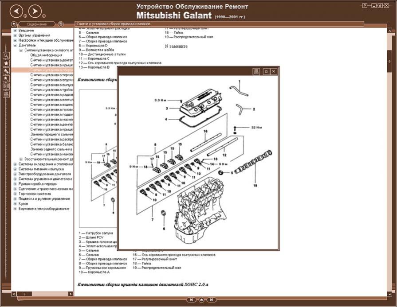Click the small diagram thumbnail behind popup
Screen dimensions: 397x307
[x=98, y=159]
